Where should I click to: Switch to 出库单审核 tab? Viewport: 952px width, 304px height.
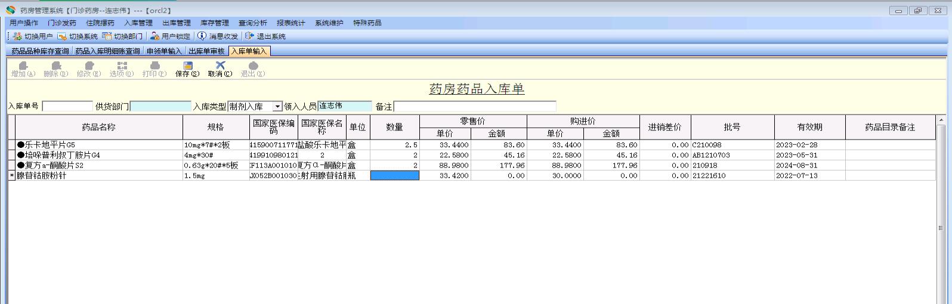point(207,51)
